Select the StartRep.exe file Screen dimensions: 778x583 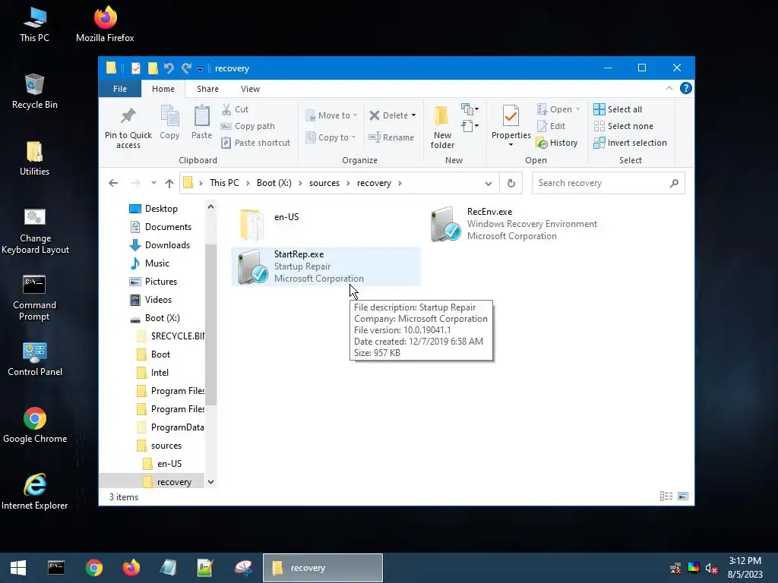pos(325,266)
